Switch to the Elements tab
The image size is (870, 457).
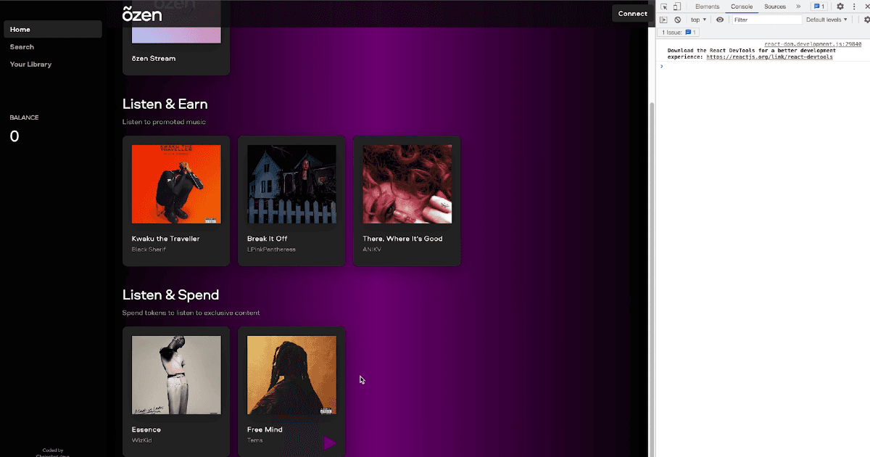click(x=707, y=7)
